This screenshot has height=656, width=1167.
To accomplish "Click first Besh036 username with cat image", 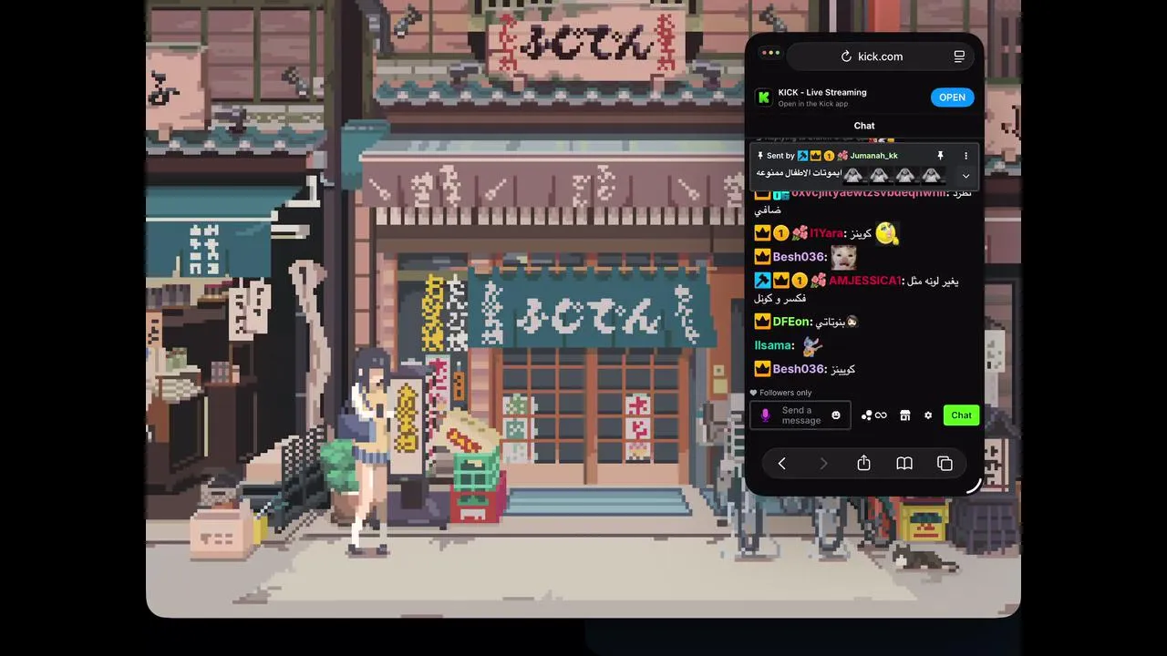I will tap(799, 257).
